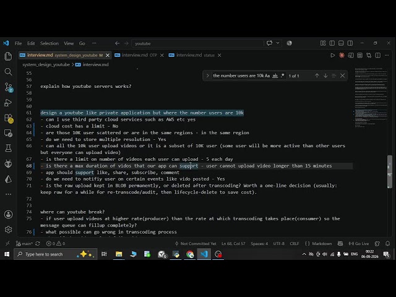Image resolution: width=396 pixels, height=297 pixels.
Task: Change line ending via CRLF
Action: (295, 243)
